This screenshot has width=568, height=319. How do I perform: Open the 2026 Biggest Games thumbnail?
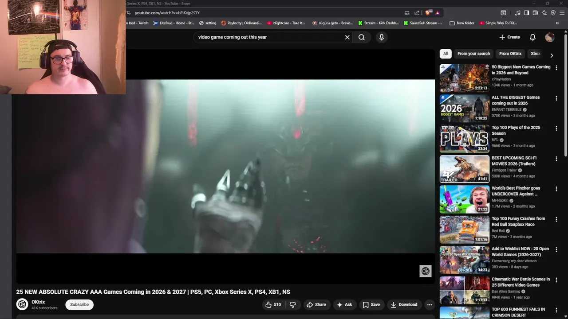[x=464, y=108]
